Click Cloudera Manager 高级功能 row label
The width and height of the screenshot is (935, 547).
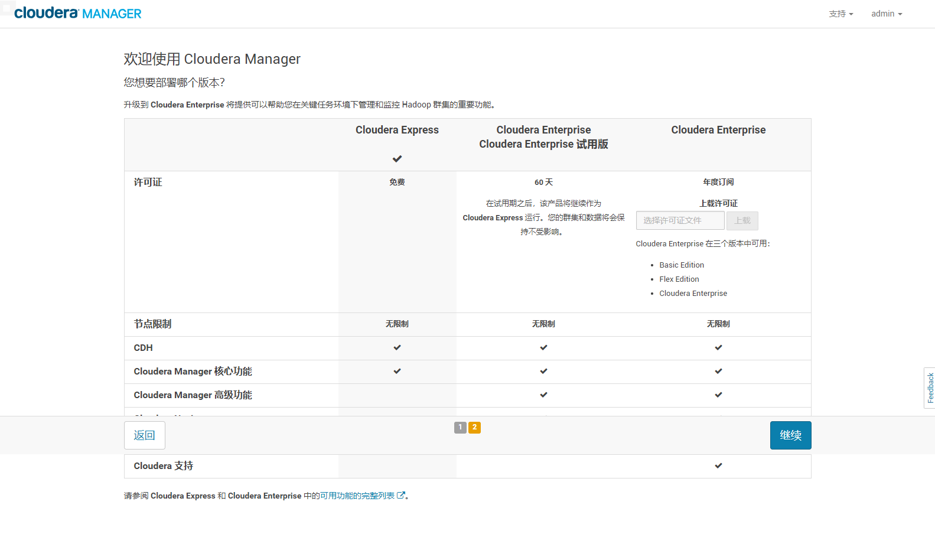(x=193, y=395)
